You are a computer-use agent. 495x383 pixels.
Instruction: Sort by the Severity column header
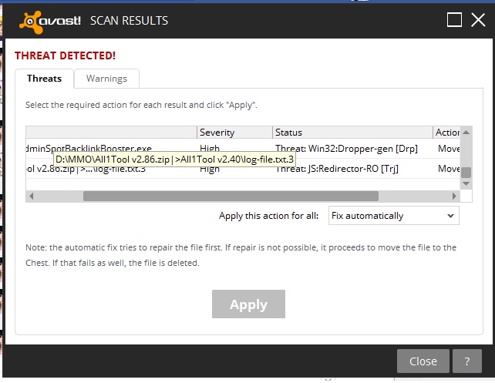point(234,133)
